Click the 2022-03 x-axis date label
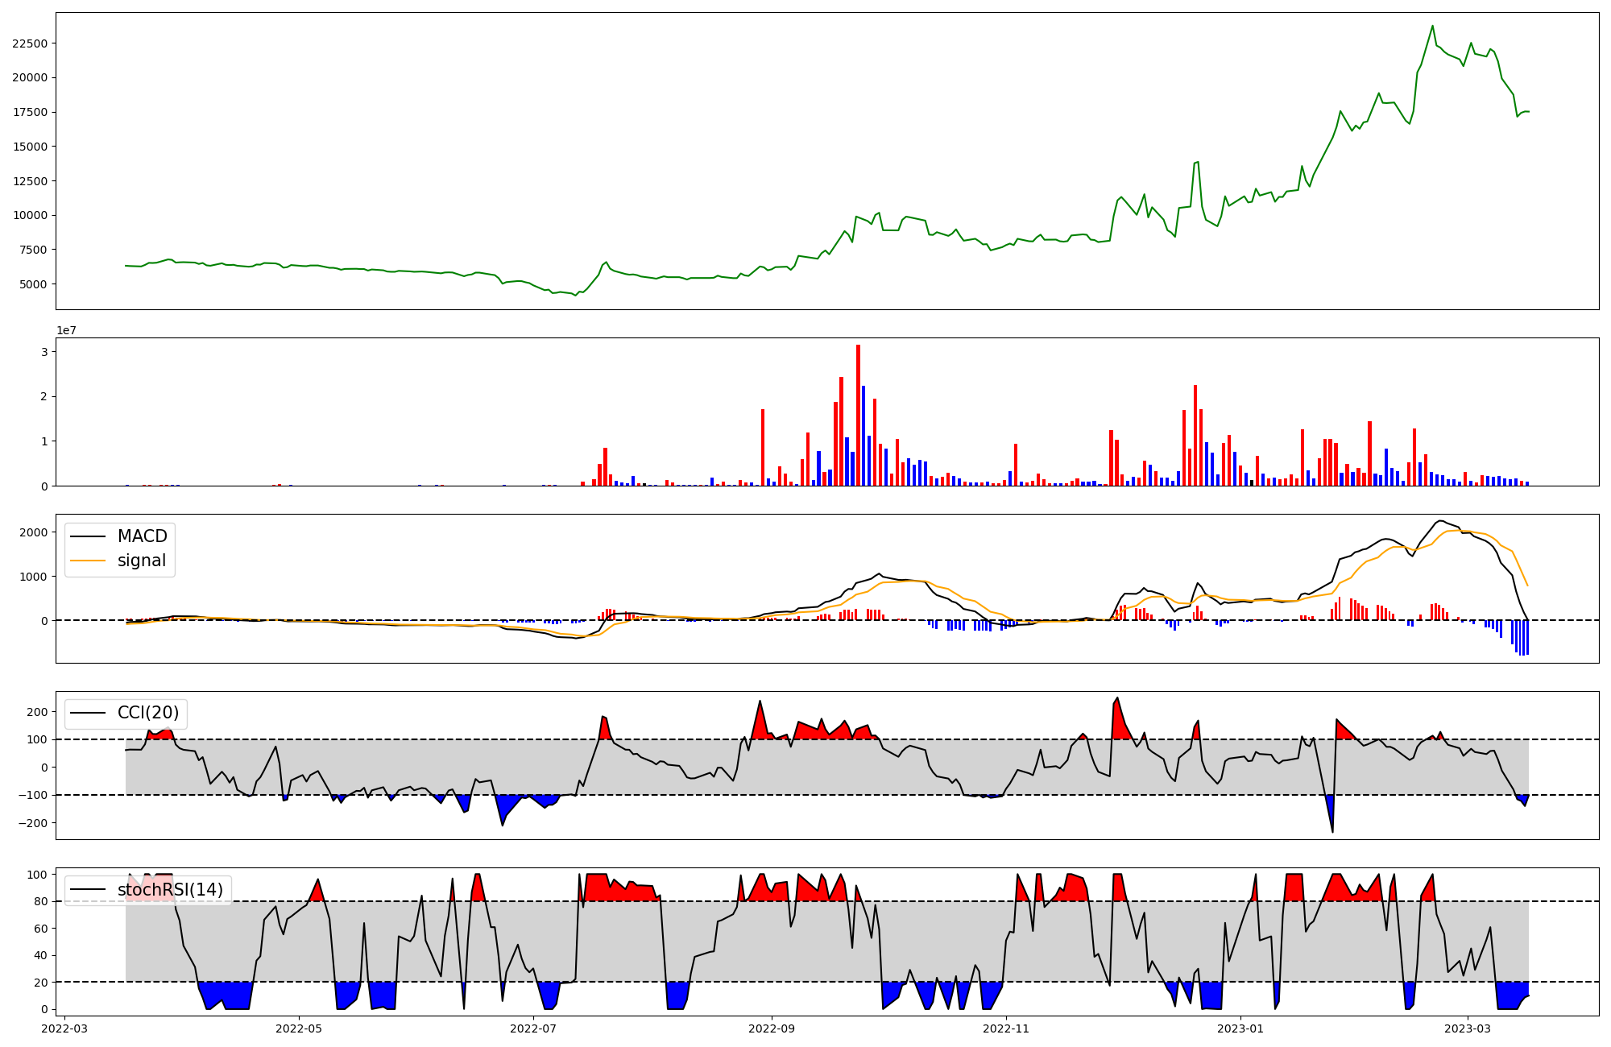Screen dimensions: 1611x1047 (x=64, y=1028)
